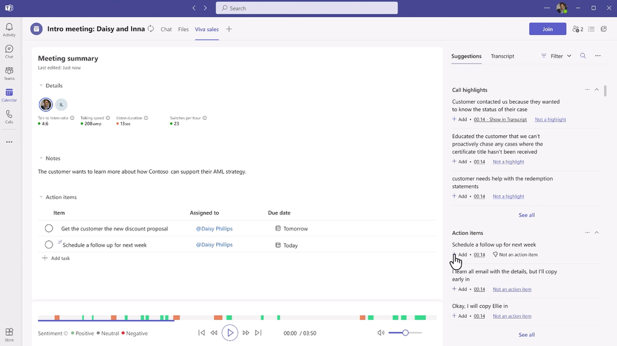The width and height of the screenshot is (617, 346).
Task: Switch to the Files tab
Action: (x=183, y=29)
